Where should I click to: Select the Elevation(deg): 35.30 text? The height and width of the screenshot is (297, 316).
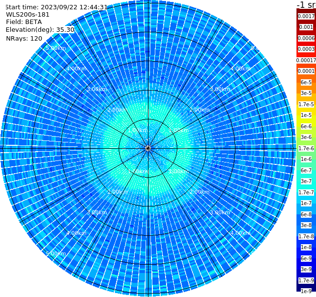40,30
